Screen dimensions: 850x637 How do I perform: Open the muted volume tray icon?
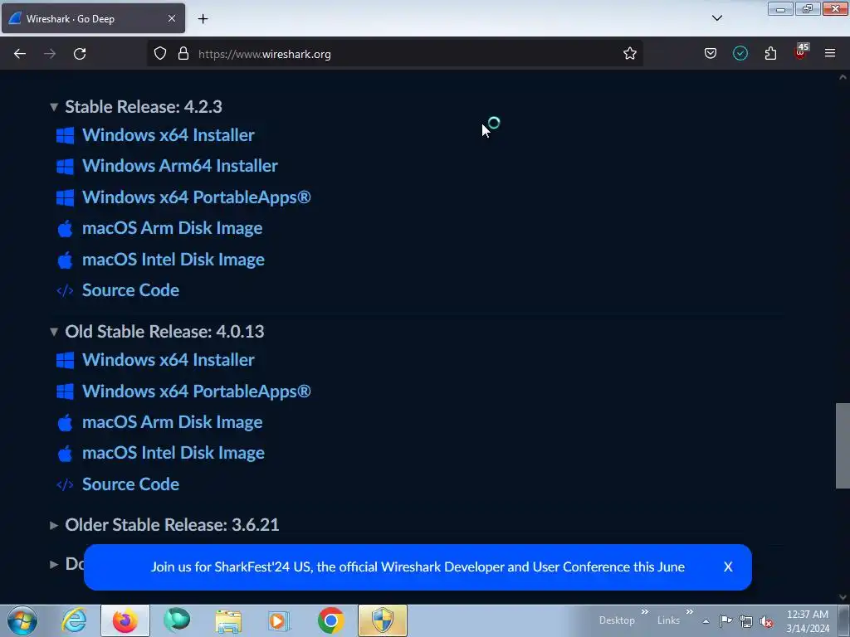766,622
